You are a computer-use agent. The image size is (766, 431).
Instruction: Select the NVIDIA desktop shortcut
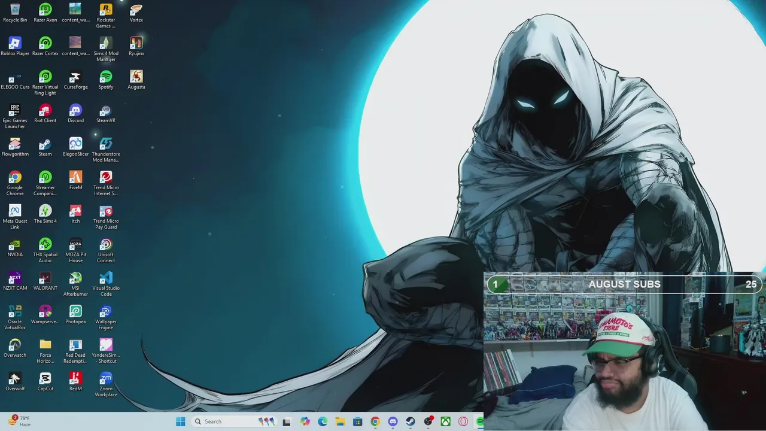(15, 248)
